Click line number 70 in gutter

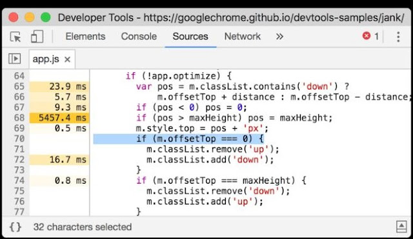(19, 139)
